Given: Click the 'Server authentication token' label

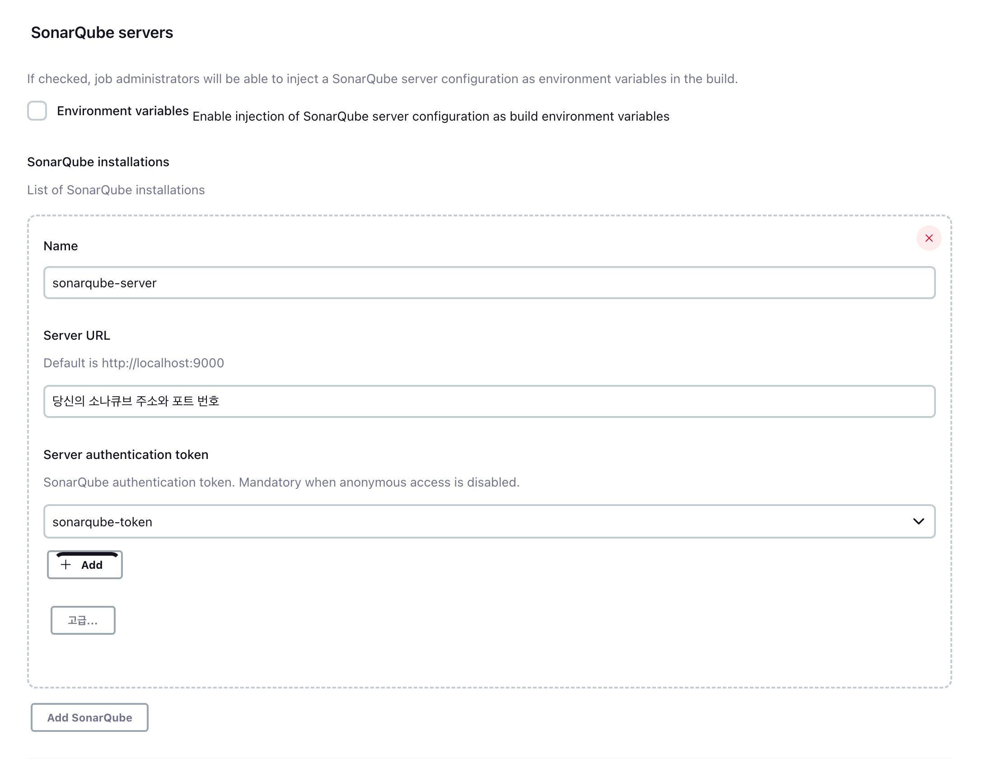Looking at the screenshot, I should click(x=126, y=454).
